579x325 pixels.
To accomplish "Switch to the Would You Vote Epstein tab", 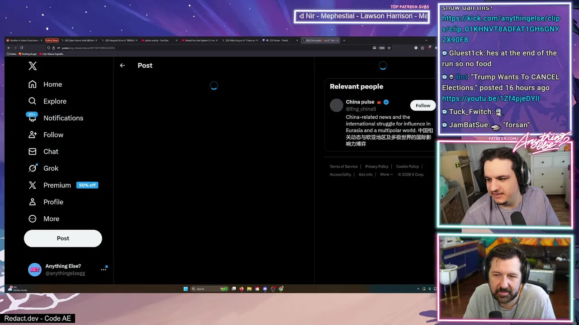I will (199, 40).
